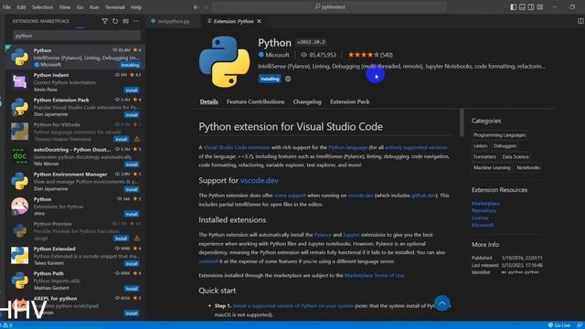Click the warning icon on Python for VSCode
Viewport: 585px width, 329px height.
pyautogui.click(x=137, y=139)
